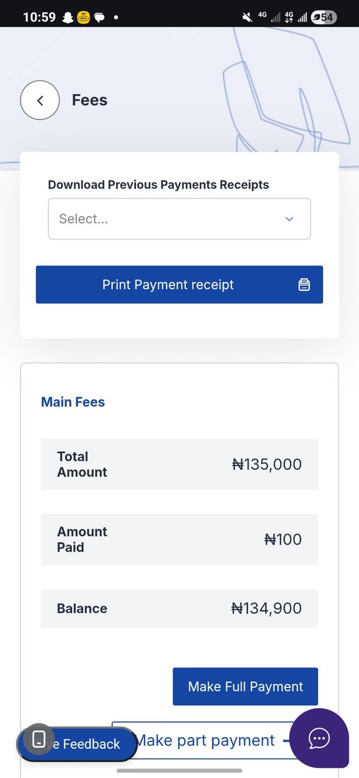Tap the speech bubble notification icon
Image resolution: width=359 pixels, height=778 pixels.
(x=100, y=18)
